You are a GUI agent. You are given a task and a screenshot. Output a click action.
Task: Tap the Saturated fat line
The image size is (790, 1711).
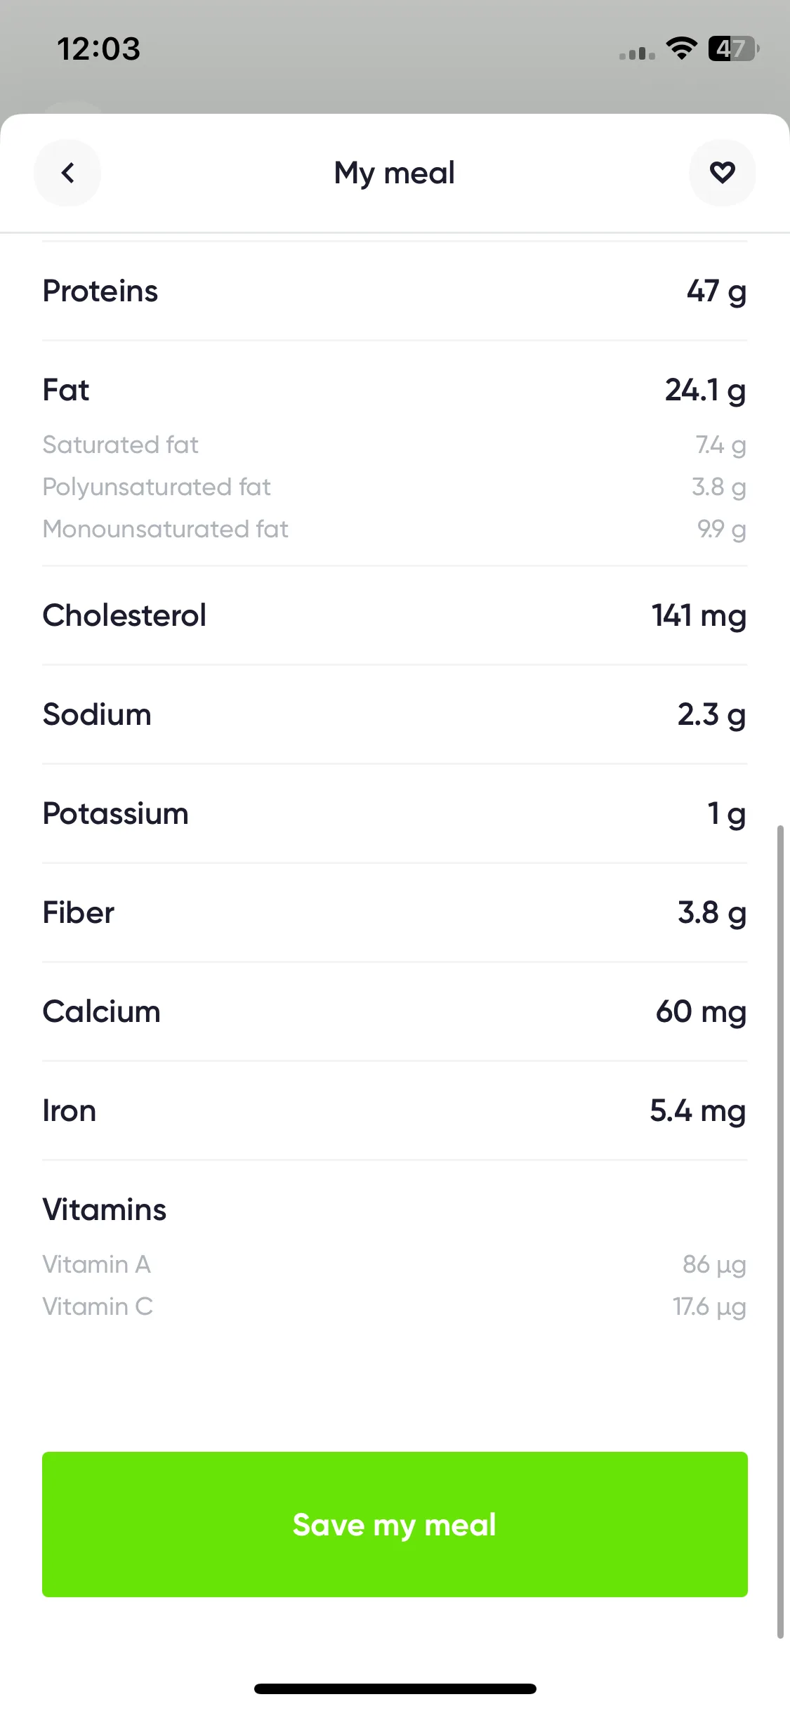[x=395, y=445]
